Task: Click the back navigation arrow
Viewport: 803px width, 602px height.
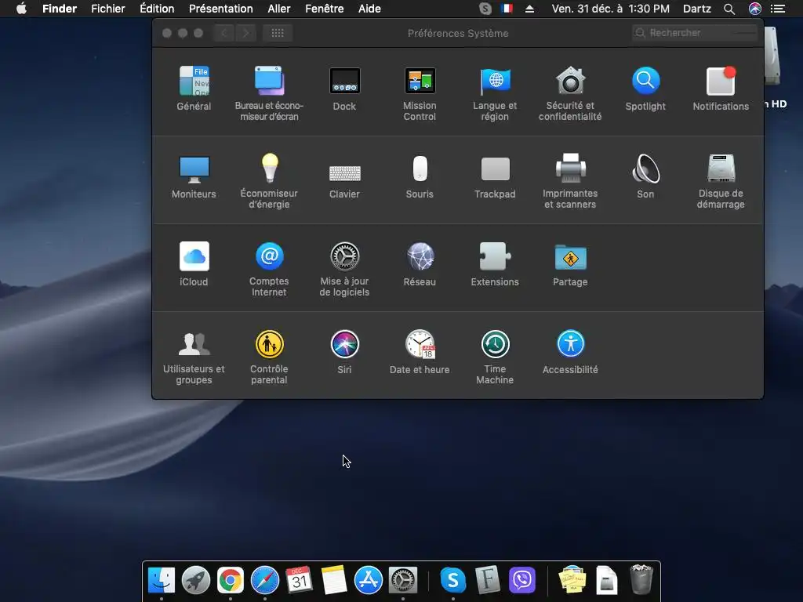Action: [224, 33]
